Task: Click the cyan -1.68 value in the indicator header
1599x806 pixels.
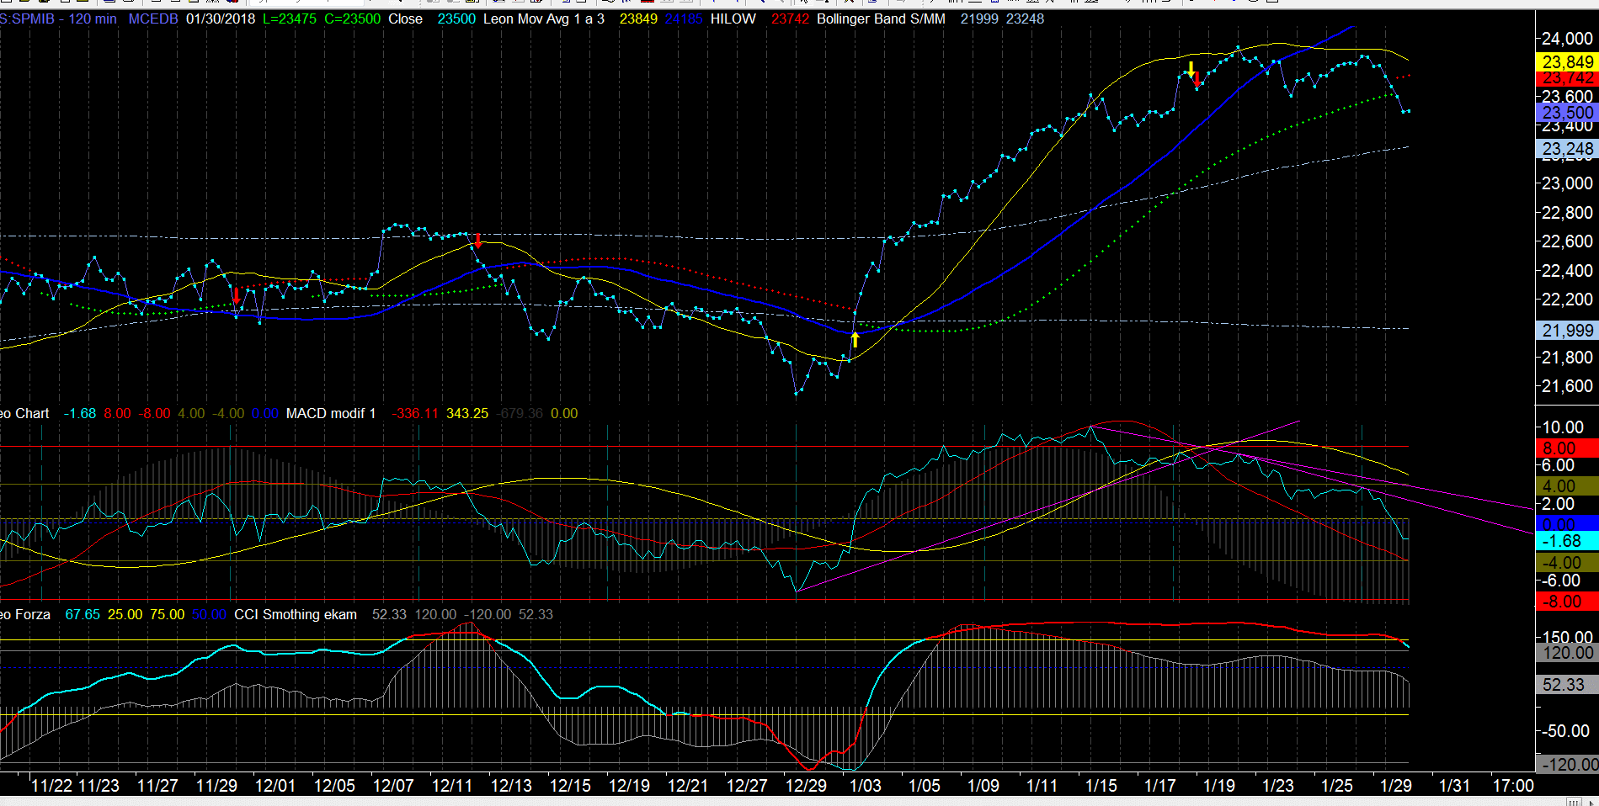Action: point(80,413)
